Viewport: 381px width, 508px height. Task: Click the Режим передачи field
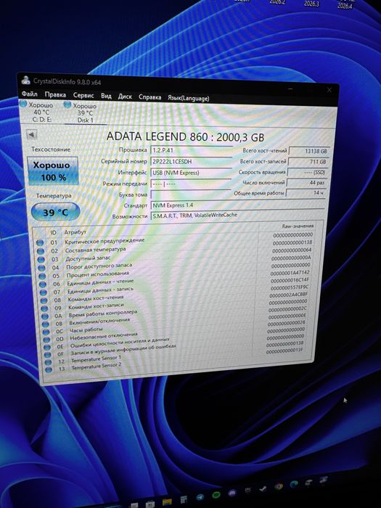(x=191, y=184)
